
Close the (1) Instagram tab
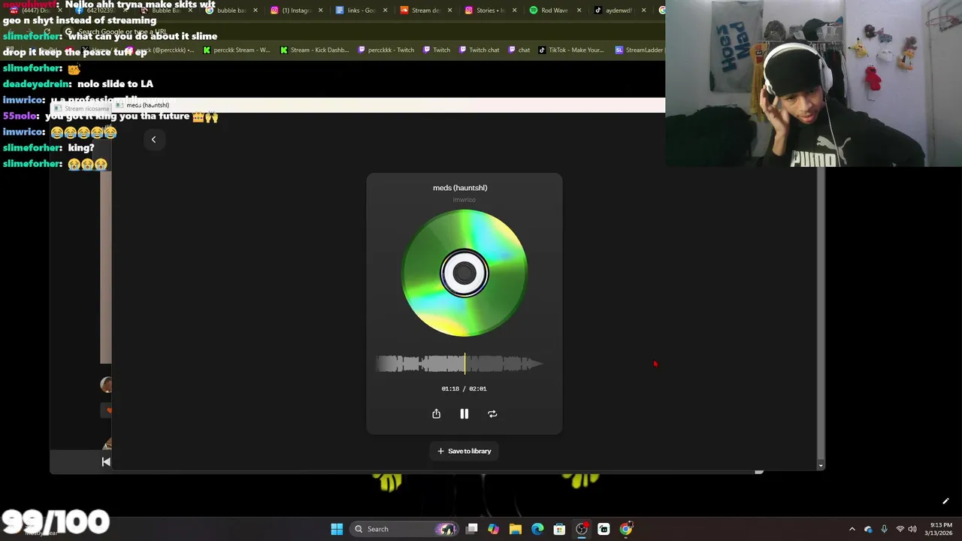click(x=321, y=11)
